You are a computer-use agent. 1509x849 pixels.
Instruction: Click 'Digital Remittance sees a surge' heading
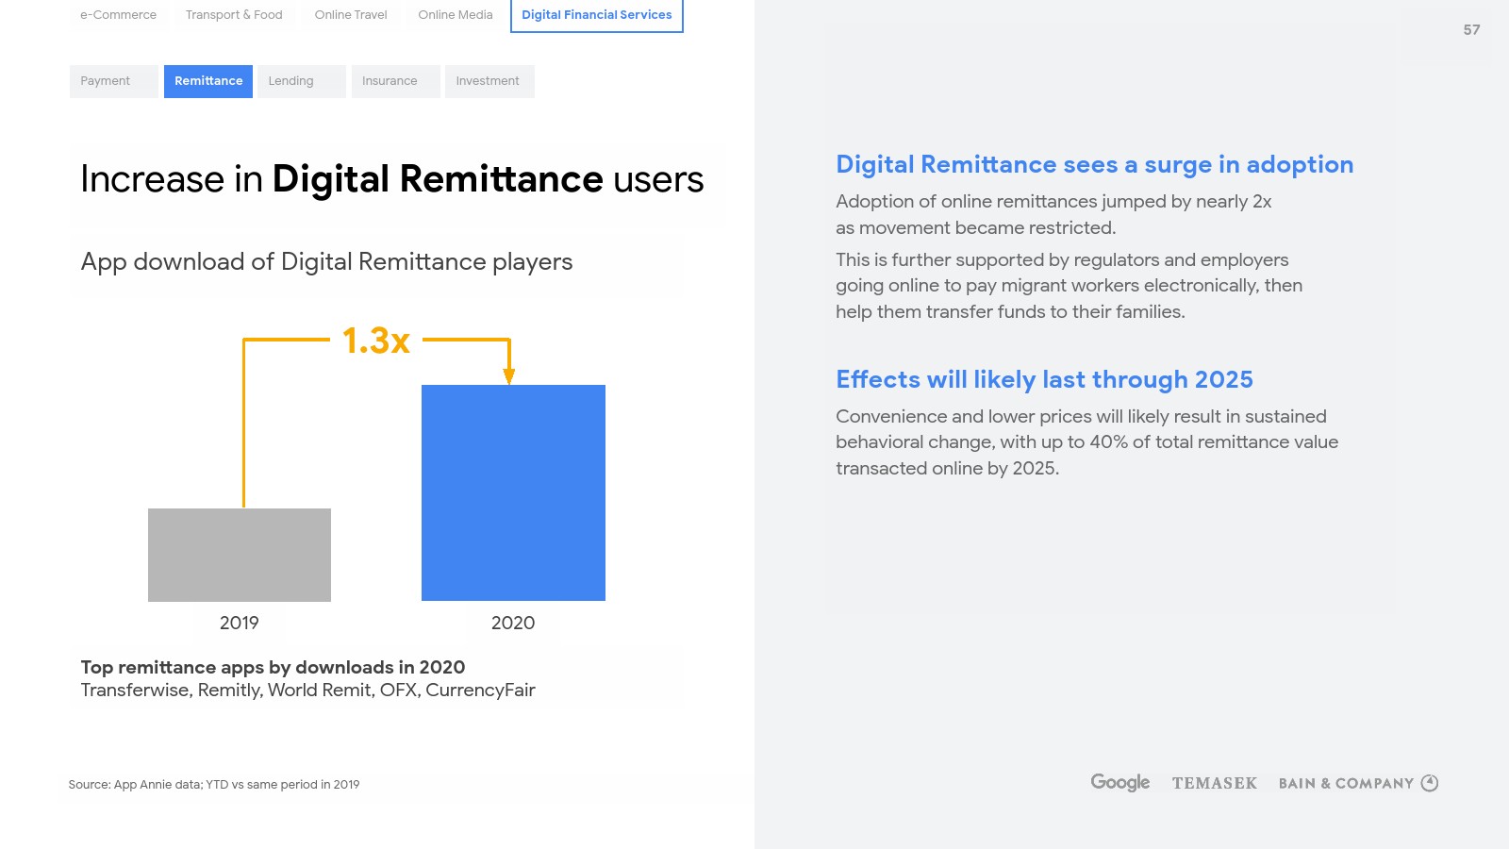(x=1094, y=164)
